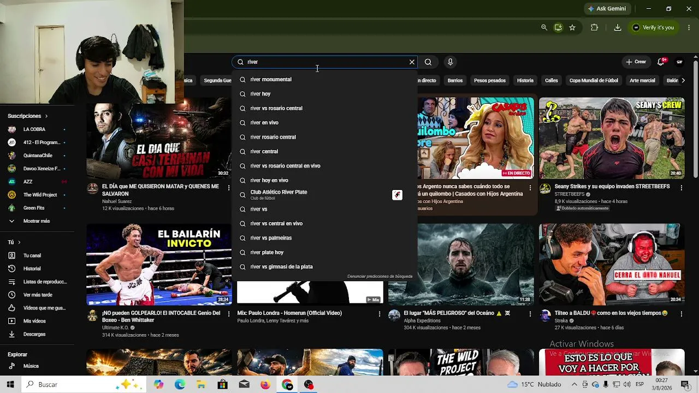699x393 pixels.
Task: Click the magnifier search button beside the search box
Action: click(428, 62)
